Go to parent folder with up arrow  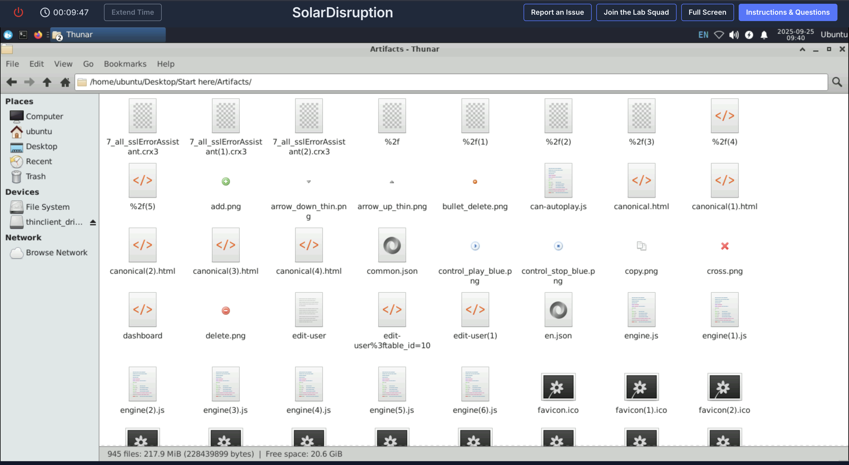click(x=47, y=82)
